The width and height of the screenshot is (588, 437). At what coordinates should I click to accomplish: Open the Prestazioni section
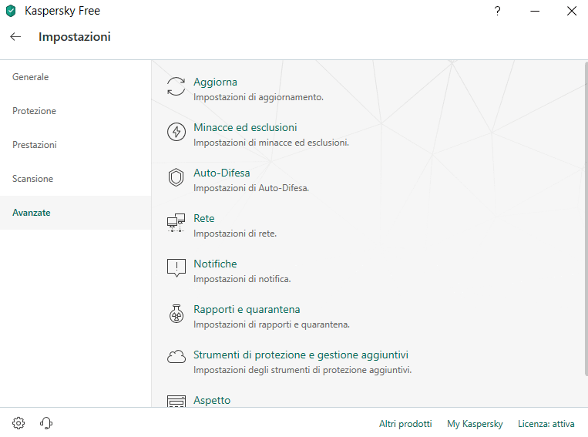35,145
